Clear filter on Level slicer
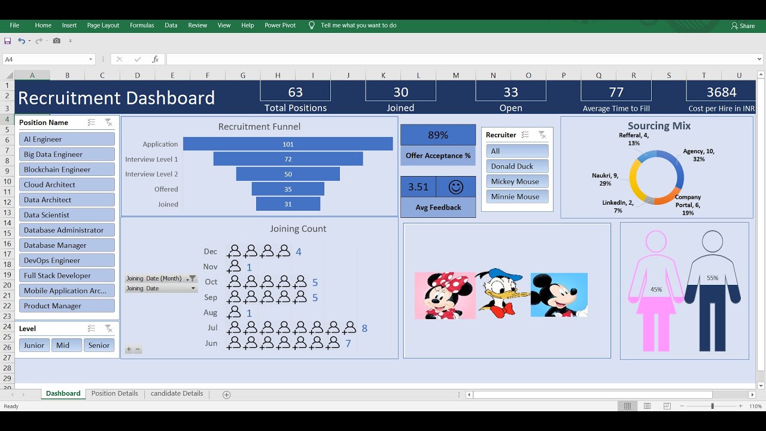Viewport: 766px width, 431px height. tap(108, 329)
